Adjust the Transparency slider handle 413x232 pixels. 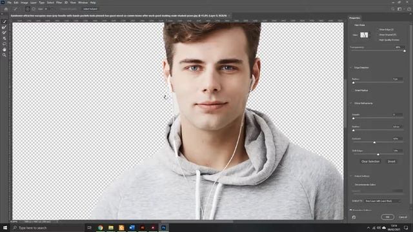[405, 51]
